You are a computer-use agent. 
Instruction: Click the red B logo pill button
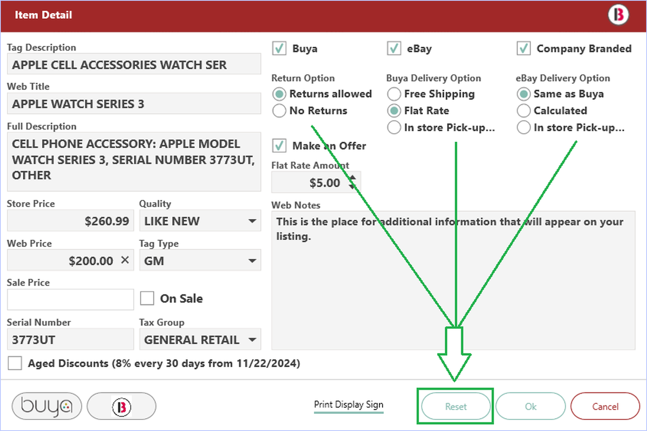(x=122, y=406)
